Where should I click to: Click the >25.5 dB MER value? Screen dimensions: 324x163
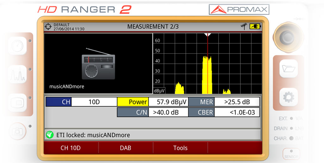pyautogui.click(x=237, y=102)
